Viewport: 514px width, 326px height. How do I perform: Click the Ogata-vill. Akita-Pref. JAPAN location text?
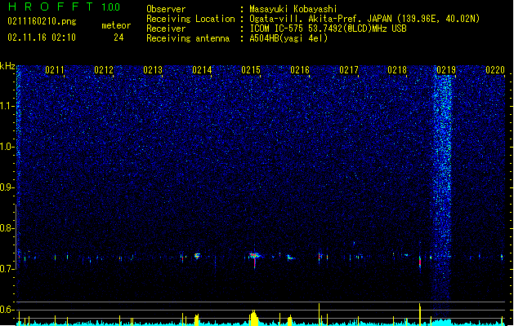coord(364,19)
